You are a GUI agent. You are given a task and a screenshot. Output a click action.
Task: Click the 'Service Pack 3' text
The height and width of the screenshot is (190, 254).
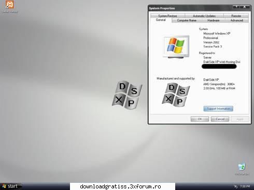[x=213, y=46]
